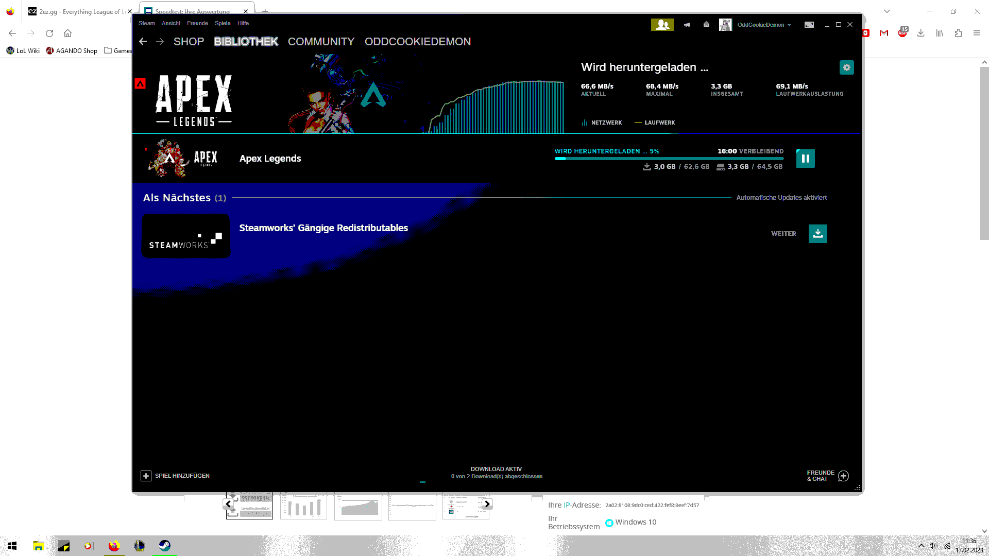Open download settings gear icon

coord(846,67)
